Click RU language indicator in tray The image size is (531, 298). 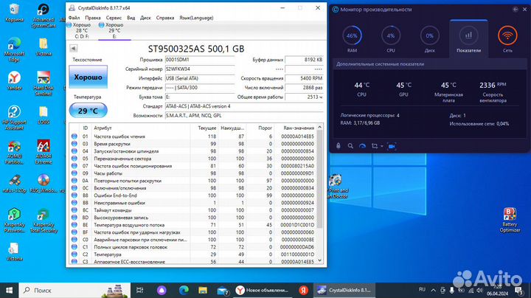[422, 290]
